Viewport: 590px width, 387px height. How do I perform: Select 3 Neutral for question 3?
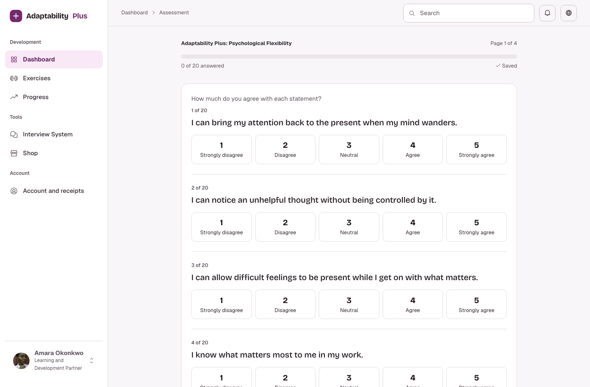coord(349,304)
